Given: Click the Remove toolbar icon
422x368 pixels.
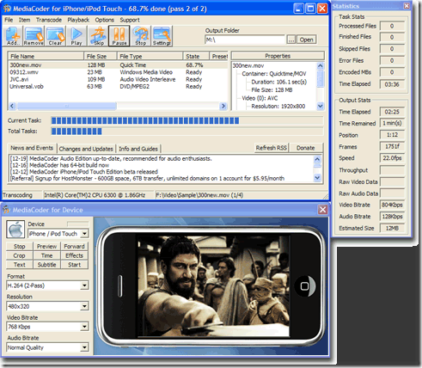Looking at the screenshot, I should (x=34, y=36).
